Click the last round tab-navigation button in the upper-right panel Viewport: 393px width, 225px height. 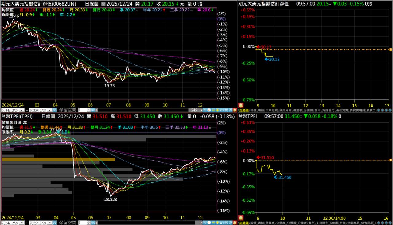click(x=390, y=110)
